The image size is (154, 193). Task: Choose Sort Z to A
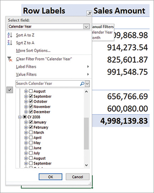point(25,43)
